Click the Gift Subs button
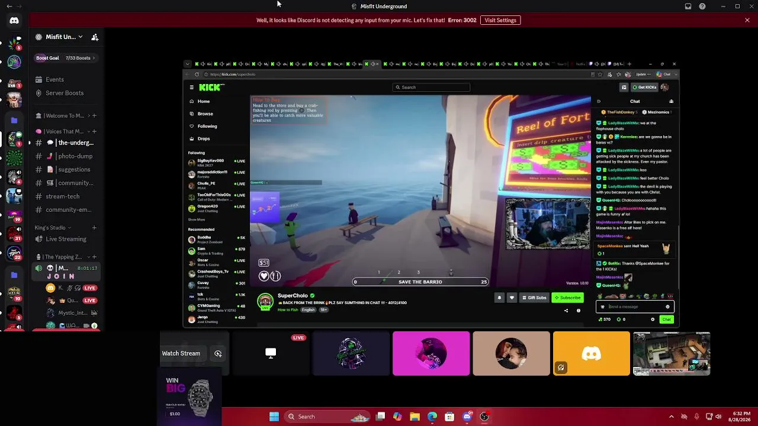The height and width of the screenshot is (426, 758). click(x=534, y=298)
